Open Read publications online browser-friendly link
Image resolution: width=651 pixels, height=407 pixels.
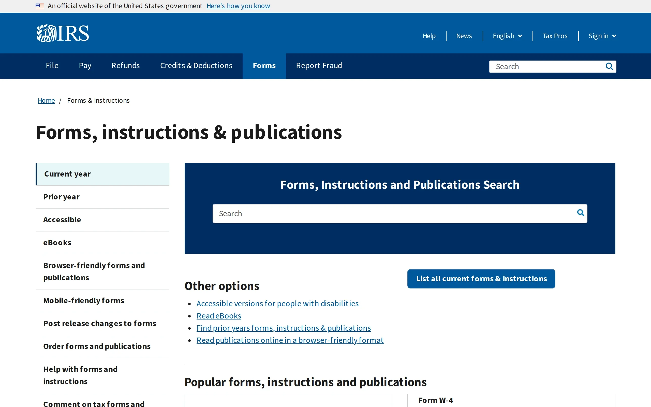(290, 340)
